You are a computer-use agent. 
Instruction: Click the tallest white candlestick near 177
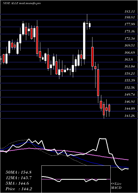tap(84, 41)
